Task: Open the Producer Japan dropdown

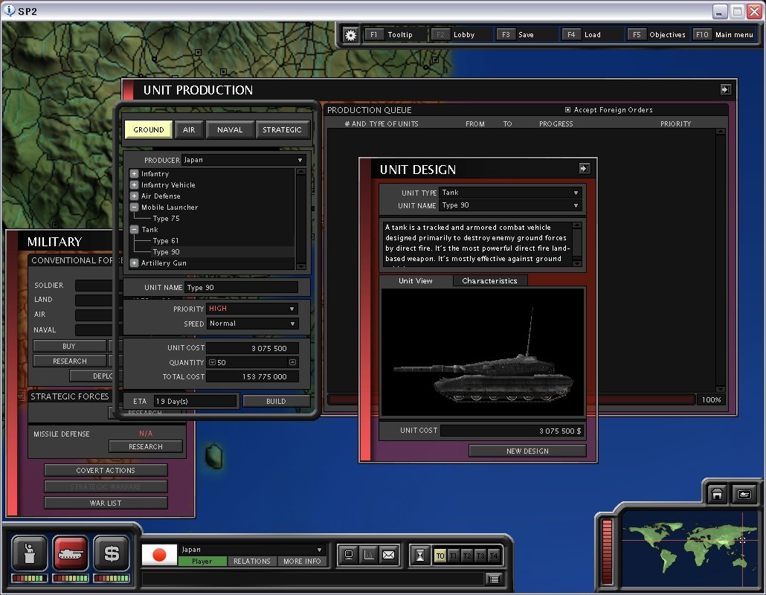Action: click(x=243, y=160)
